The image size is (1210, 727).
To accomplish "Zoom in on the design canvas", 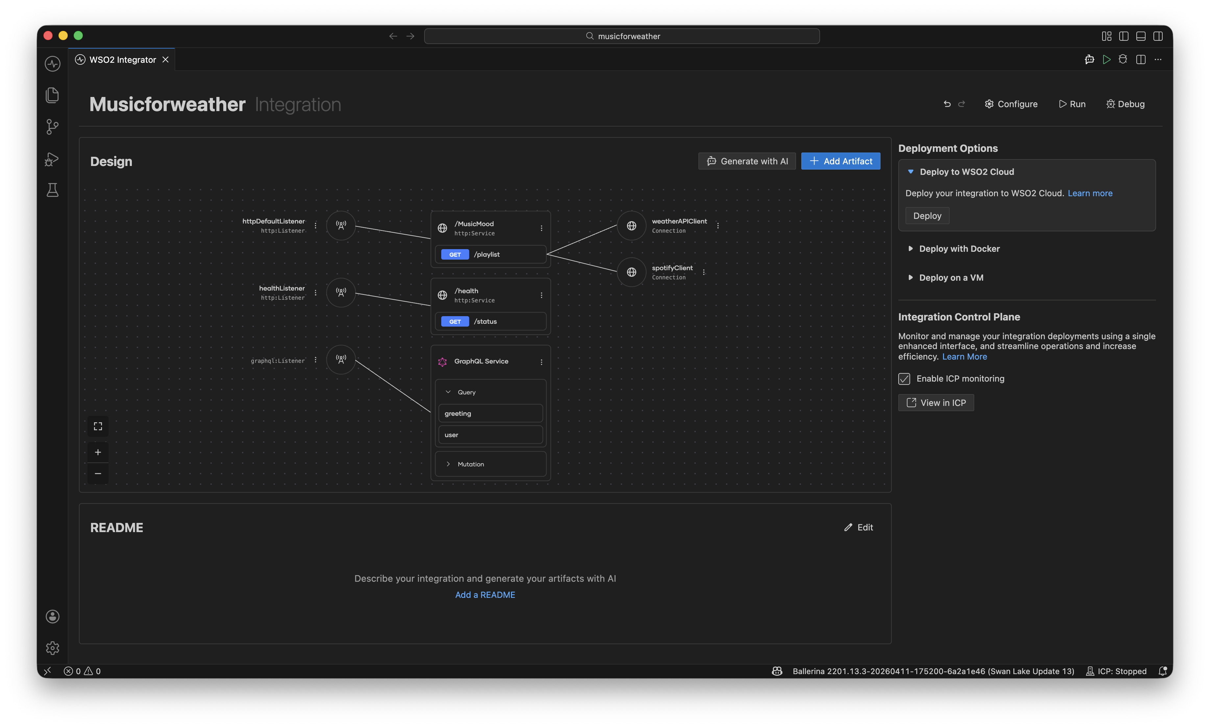I will [98, 452].
